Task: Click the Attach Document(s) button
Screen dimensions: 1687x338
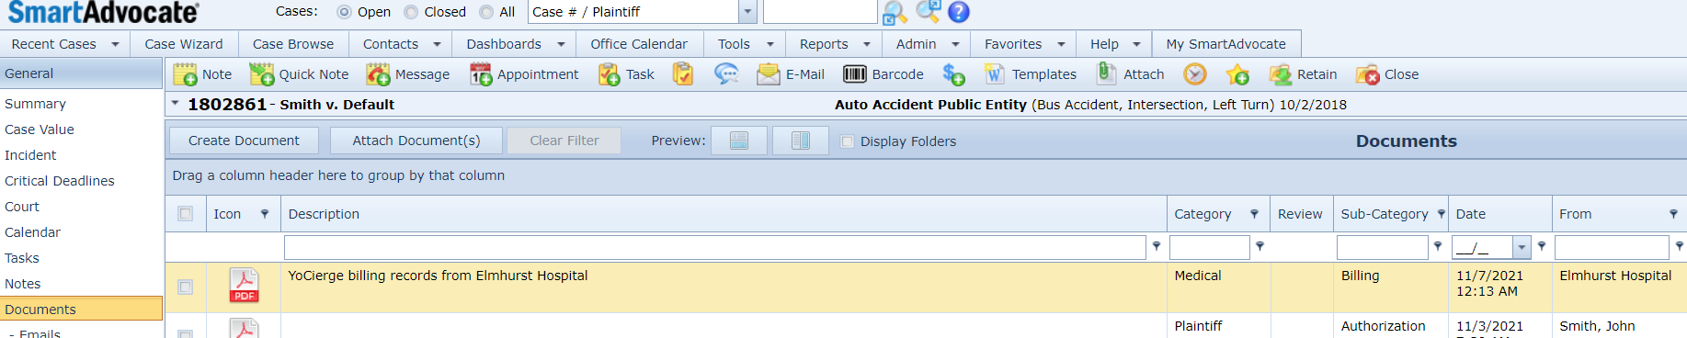Action: pyautogui.click(x=416, y=141)
